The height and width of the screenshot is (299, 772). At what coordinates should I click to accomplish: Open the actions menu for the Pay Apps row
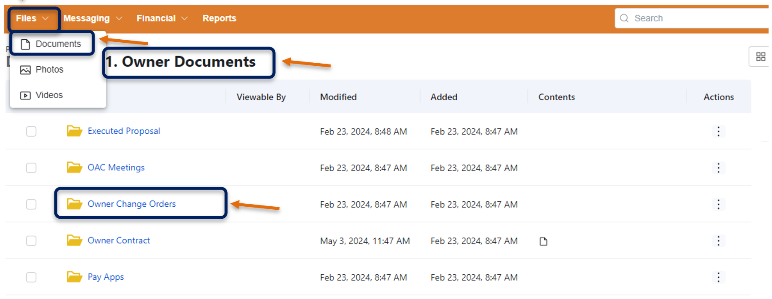tap(718, 277)
